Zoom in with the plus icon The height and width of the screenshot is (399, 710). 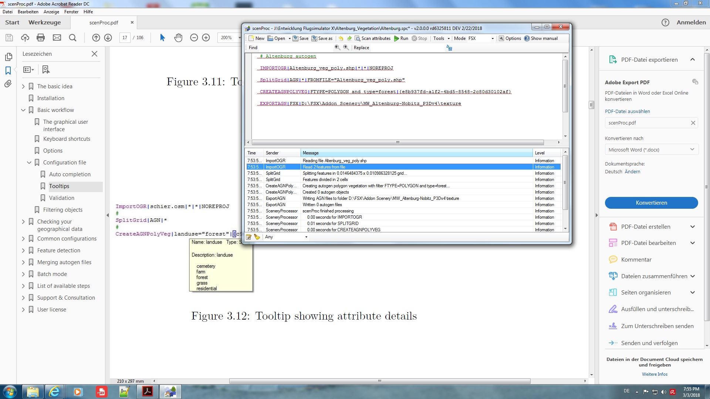206,38
